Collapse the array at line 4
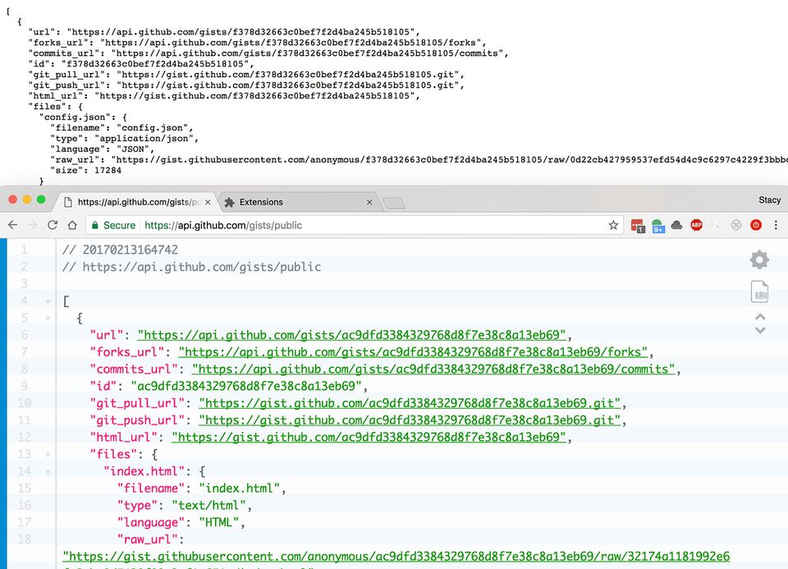The height and width of the screenshot is (569, 788). [48, 301]
